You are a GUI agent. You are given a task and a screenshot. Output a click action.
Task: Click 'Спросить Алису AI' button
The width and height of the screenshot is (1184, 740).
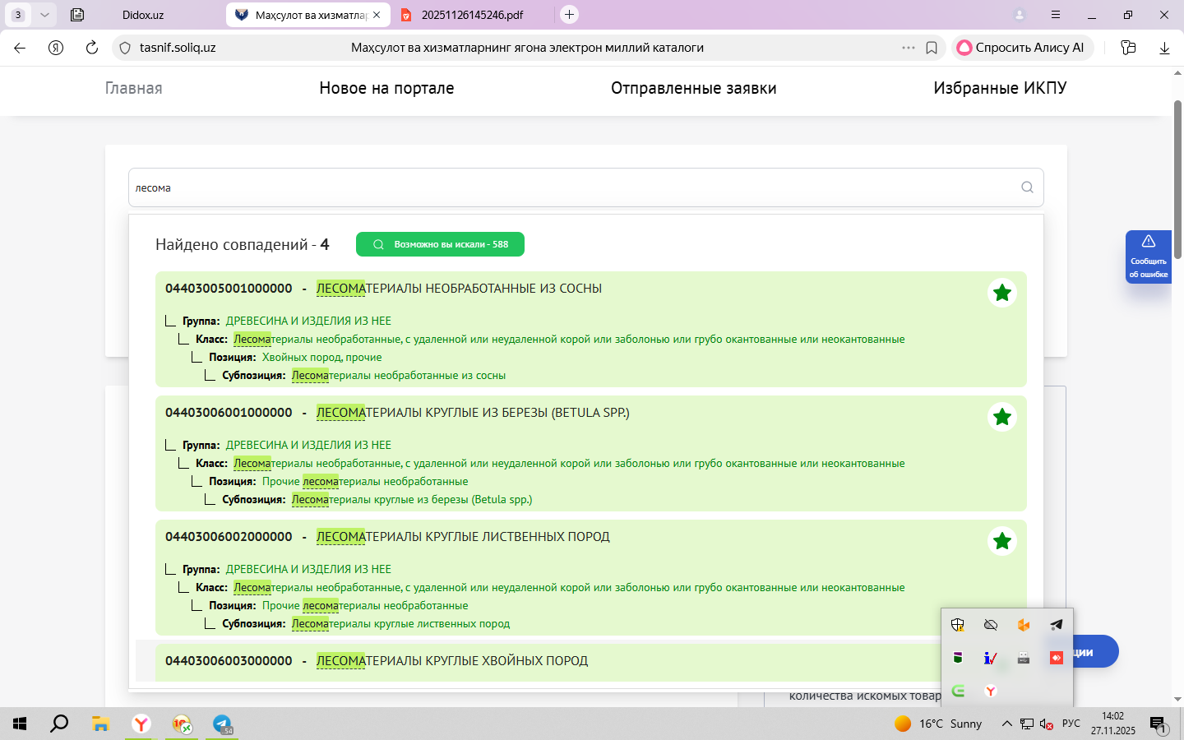[x=1021, y=48]
